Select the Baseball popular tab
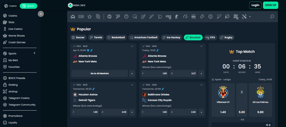 tap(193, 37)
